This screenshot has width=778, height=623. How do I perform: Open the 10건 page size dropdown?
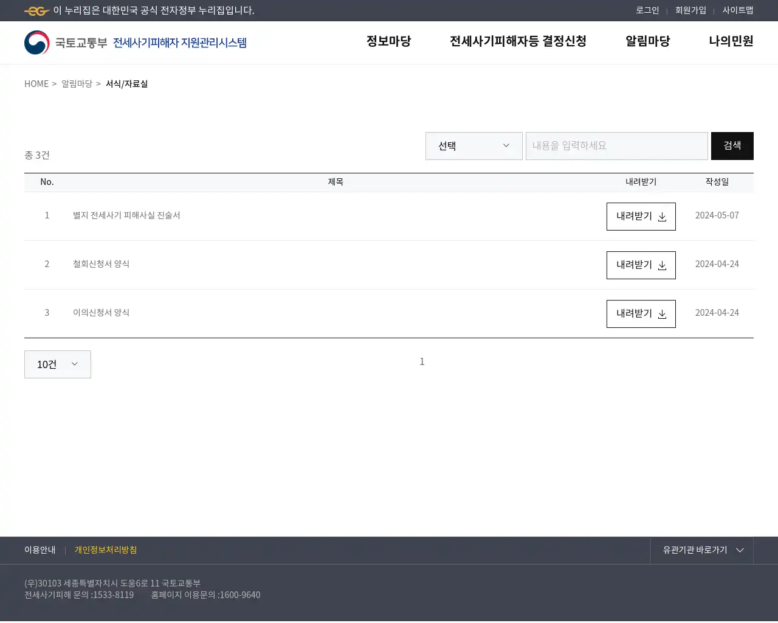coord(58,364)
